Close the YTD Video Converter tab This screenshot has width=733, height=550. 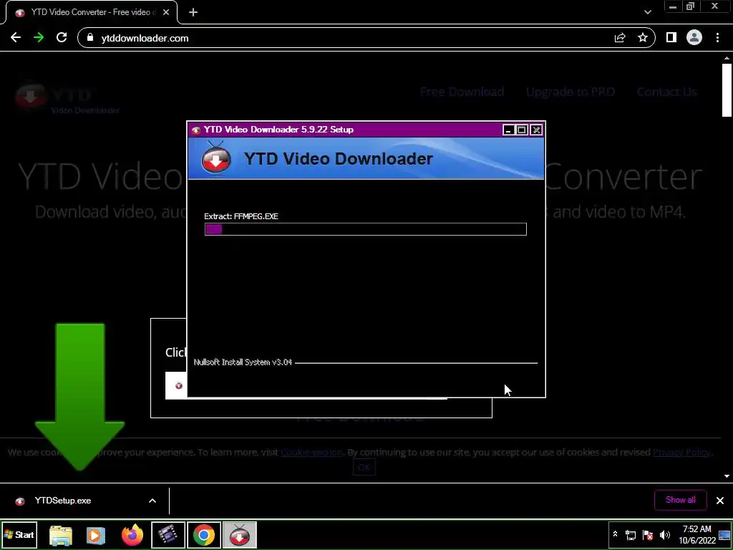tap(166, 12)
